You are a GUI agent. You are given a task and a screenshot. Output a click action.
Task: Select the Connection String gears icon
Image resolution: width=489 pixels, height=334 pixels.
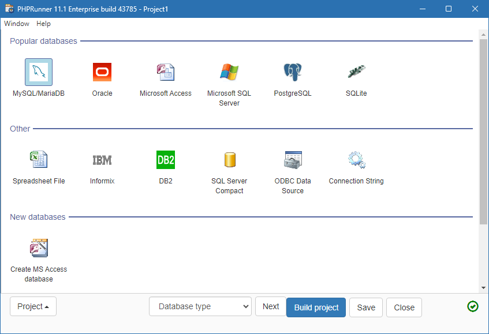click(x=356, y=160)
